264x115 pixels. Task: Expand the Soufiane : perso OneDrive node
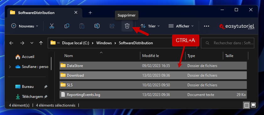(10, 67)
